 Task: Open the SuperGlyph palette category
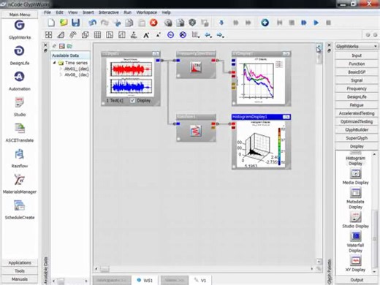tap(357, 138)
